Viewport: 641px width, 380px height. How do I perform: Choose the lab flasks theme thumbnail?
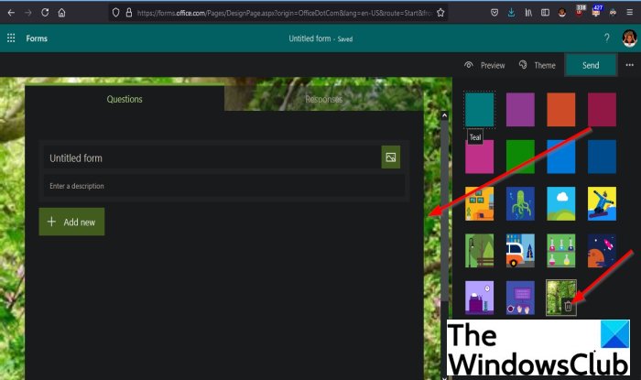point(560,251)
